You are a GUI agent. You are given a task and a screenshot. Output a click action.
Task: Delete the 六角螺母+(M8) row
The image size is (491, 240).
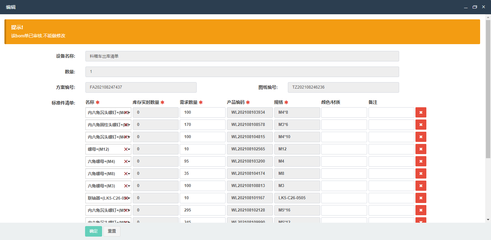[421, 173]
